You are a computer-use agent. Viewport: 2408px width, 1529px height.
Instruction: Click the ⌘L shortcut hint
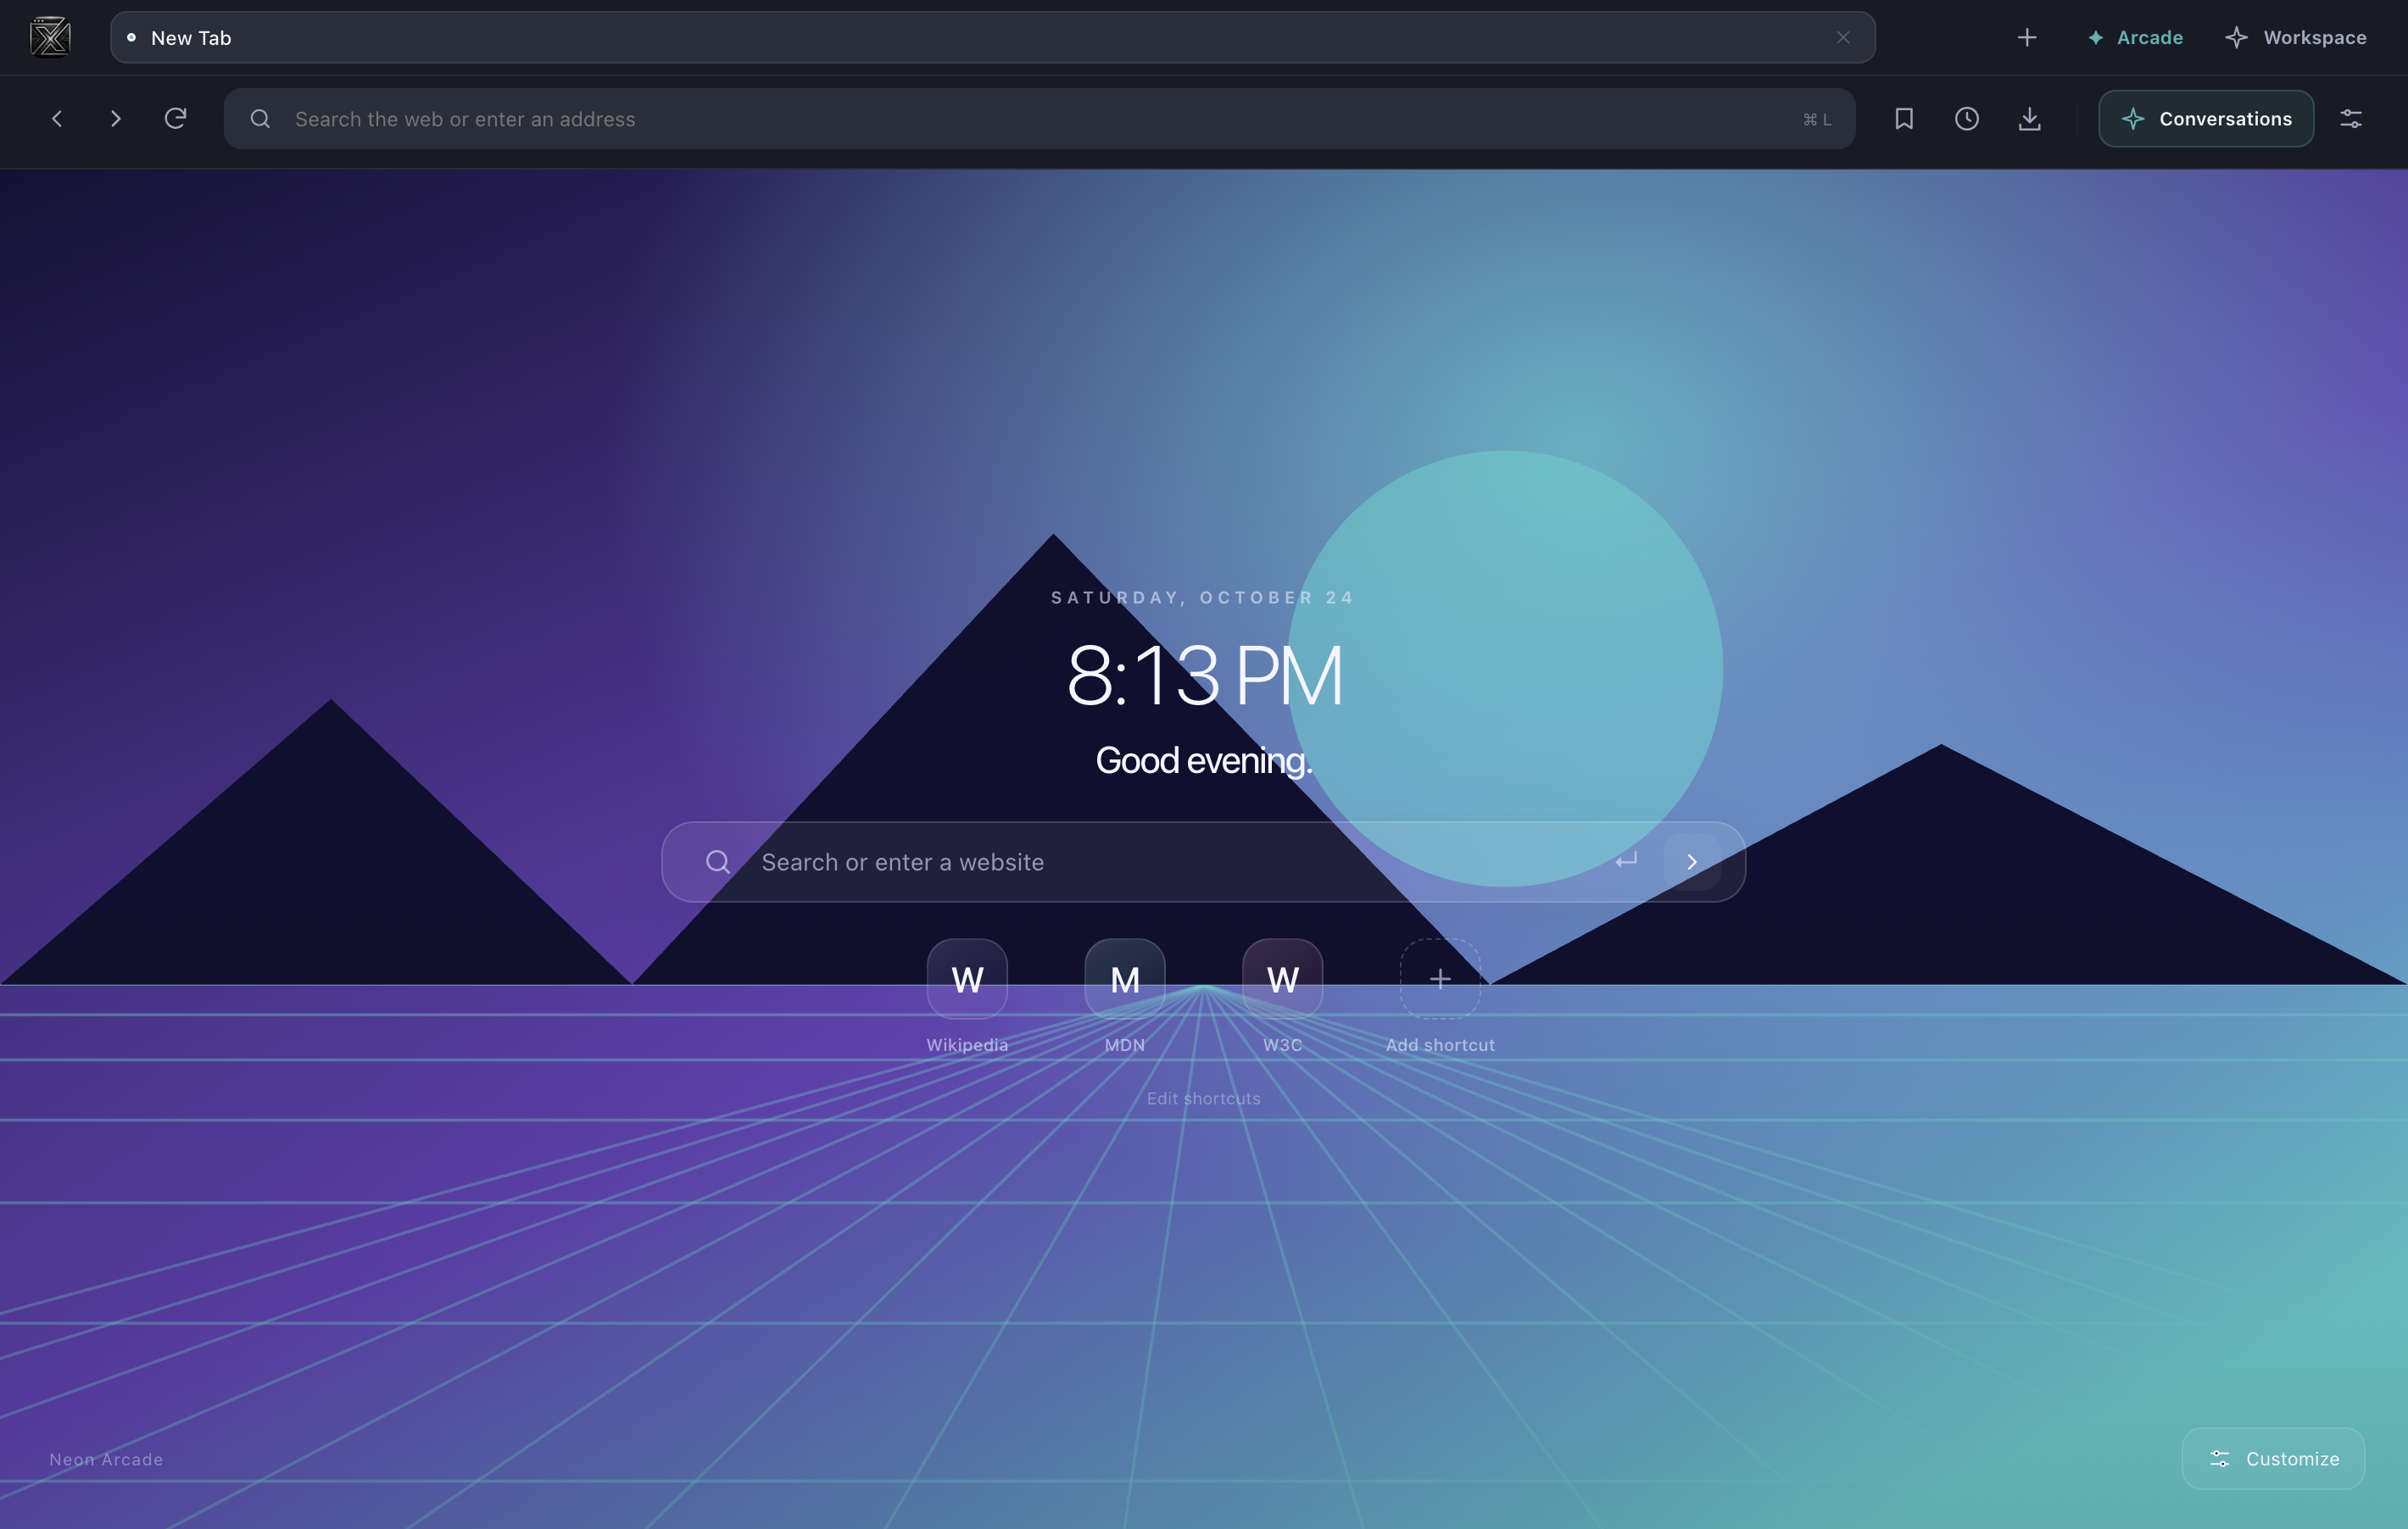click(1817, 120)
